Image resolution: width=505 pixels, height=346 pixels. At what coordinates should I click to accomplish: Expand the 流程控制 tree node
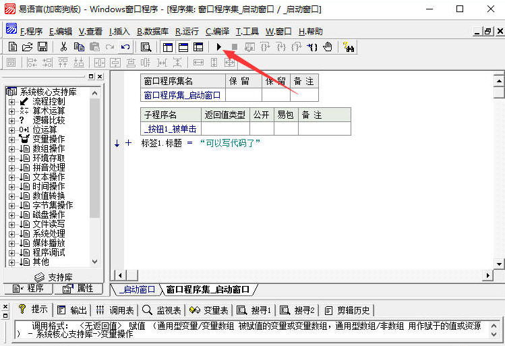[11, 101]
